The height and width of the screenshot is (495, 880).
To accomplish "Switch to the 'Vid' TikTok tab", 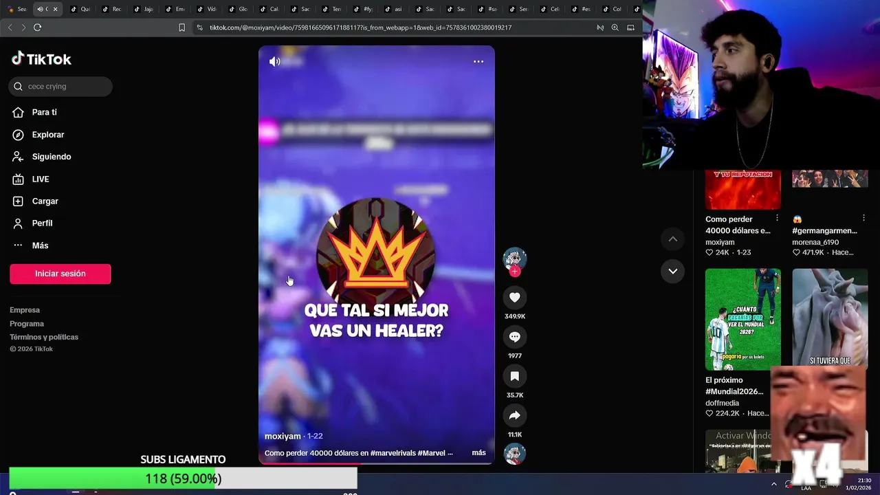I will click(x=207, y=9).
